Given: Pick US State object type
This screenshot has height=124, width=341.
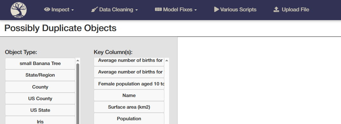Looking at the screenshot, I should click(40, 111).
